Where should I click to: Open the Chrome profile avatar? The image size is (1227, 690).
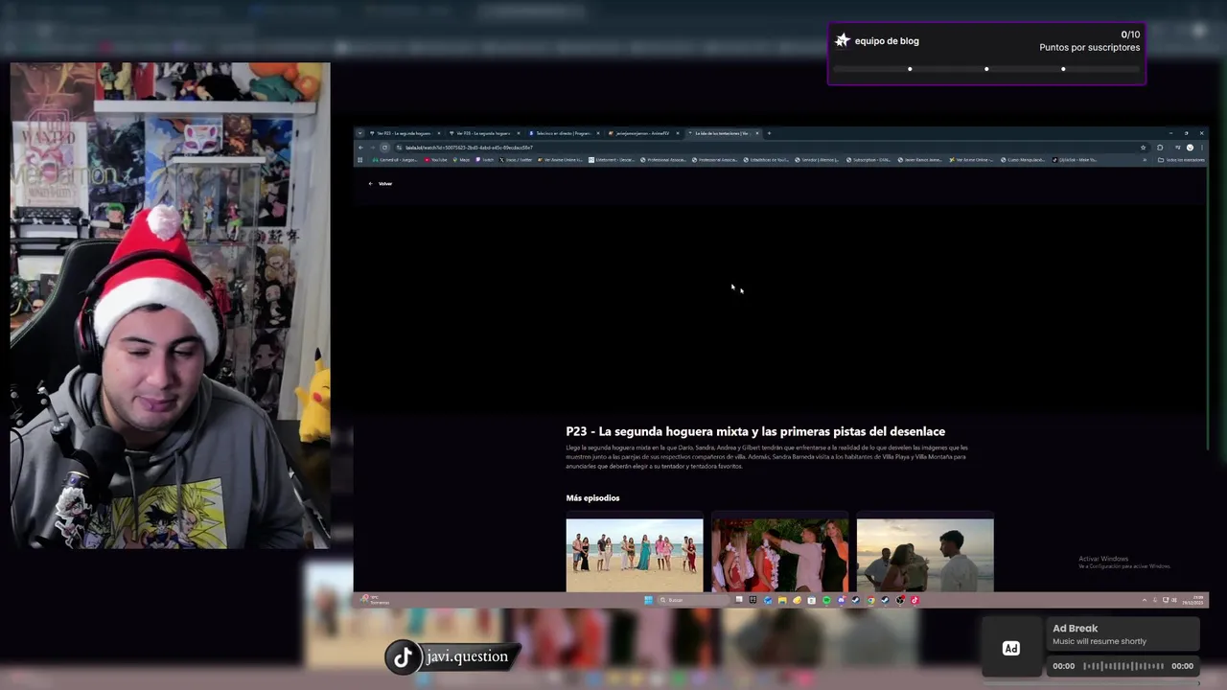[1190, 148]
